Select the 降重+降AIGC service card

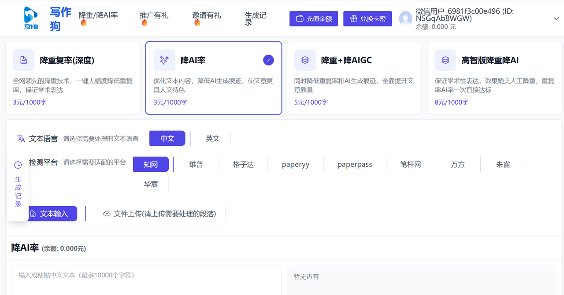click(354, 78)
